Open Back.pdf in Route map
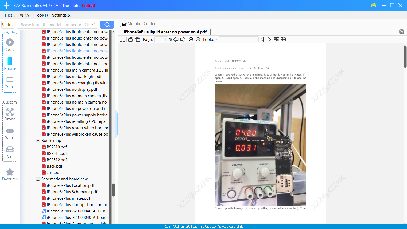The height and width of the screenshot is (229, 407). click(x=52, y=166)
